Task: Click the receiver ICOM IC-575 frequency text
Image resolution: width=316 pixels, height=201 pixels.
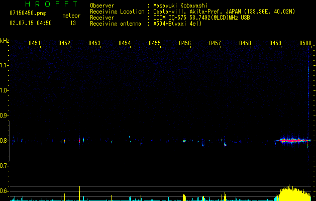Action: [201, 18]
